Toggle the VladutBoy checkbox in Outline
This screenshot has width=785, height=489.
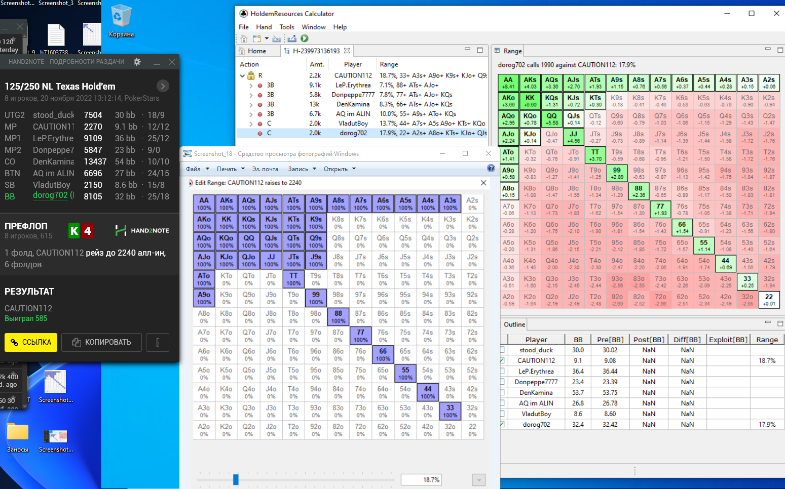tap(502, 414)
